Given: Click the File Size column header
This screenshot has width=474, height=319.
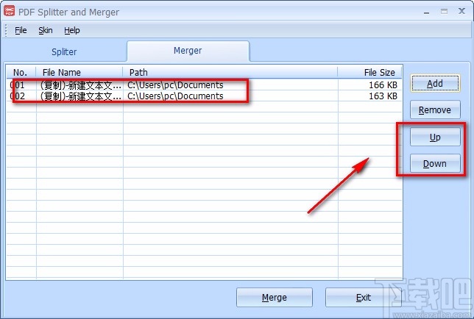Looking at the screenshot, I should click(369, 73).
